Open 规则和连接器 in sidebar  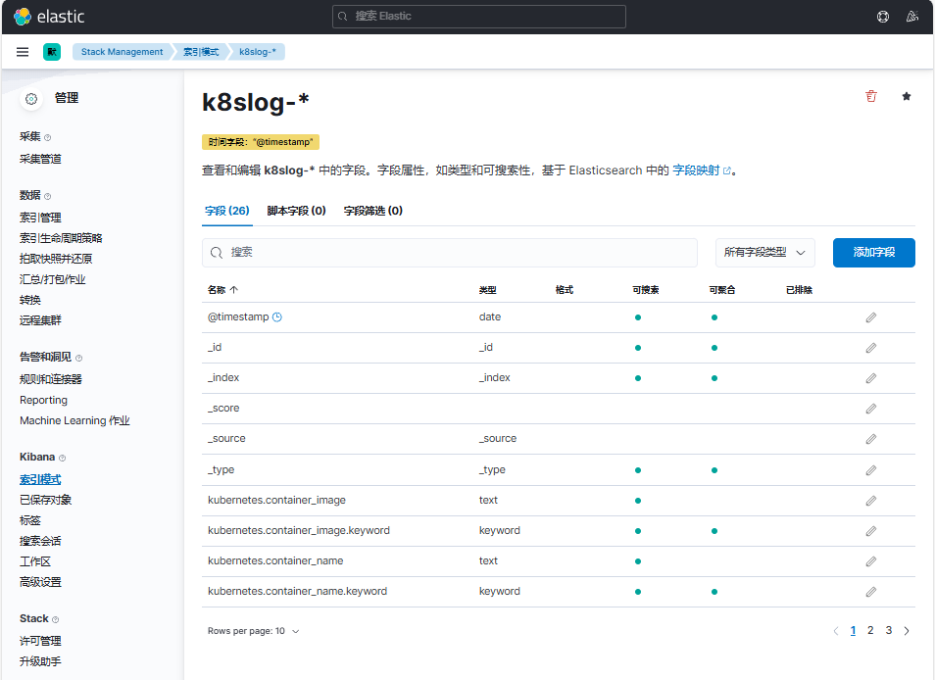(51, 379)
